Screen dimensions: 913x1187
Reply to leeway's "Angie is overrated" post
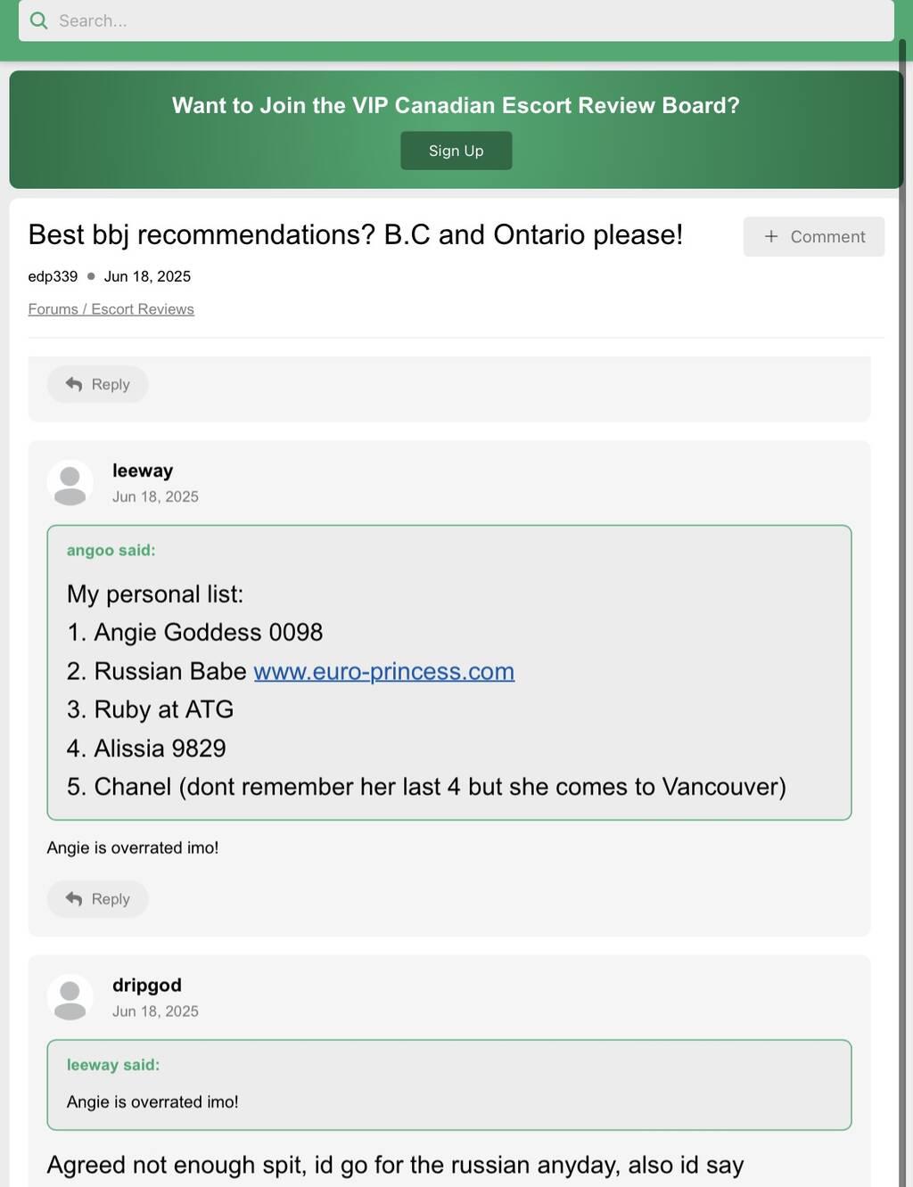(98, 899)
